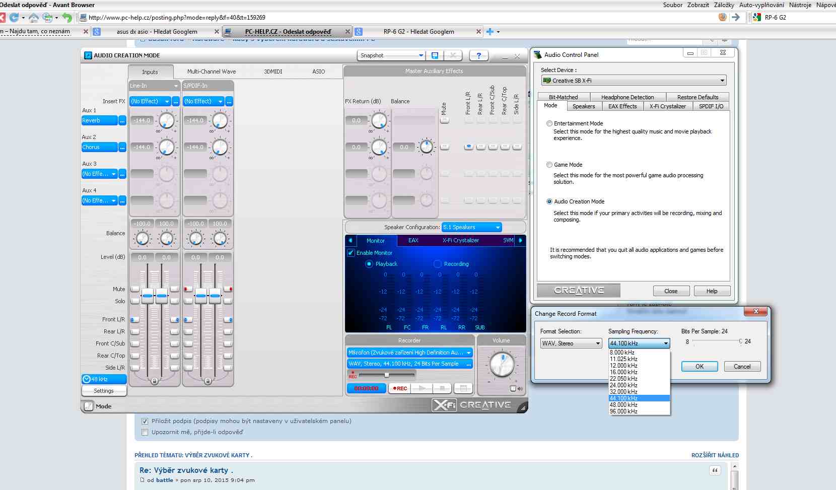Viewport: 836px width, 490px height.
Task: Open record format ellipsis in Recorder
Action: point(469,364)
